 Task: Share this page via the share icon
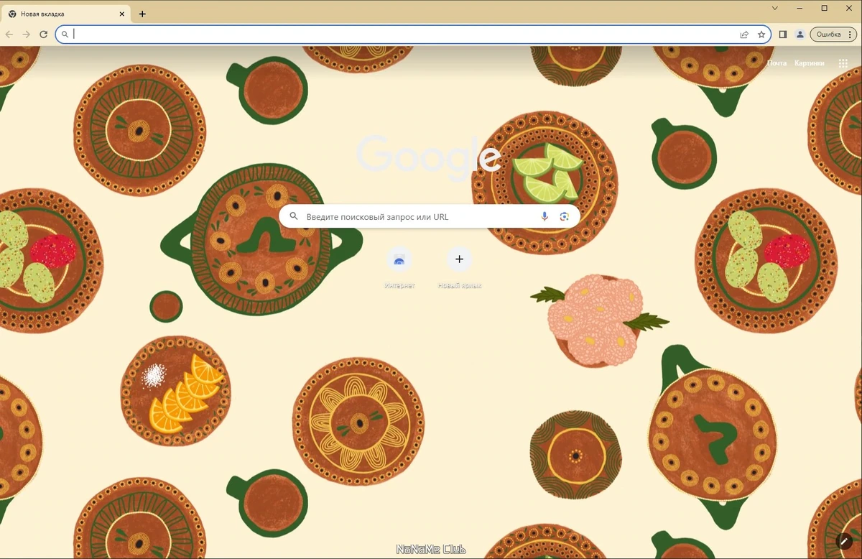[744, 34]
